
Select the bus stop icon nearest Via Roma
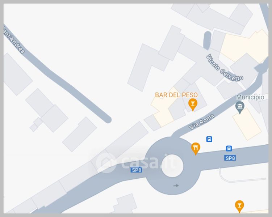tap(209, 139)
